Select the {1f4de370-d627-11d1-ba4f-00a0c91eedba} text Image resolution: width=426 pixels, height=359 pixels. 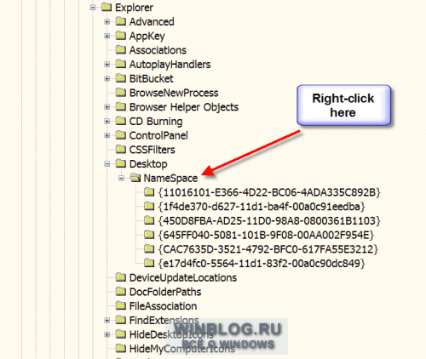pyautogui.click(x=262, y=207)
